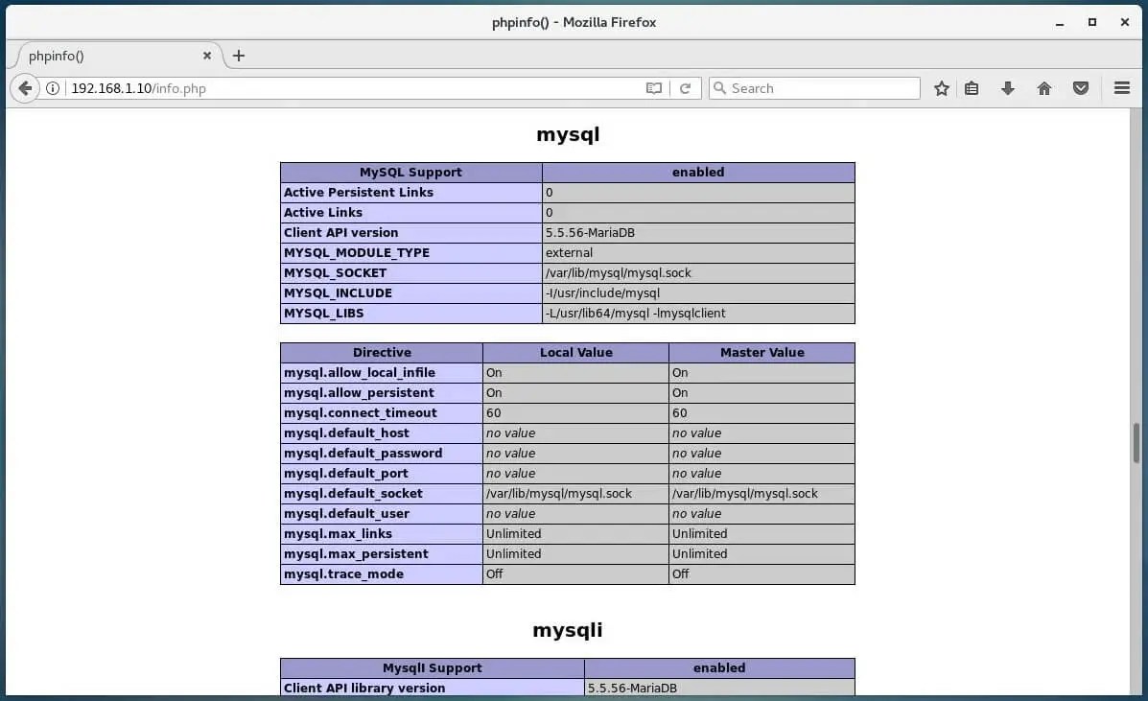Open the Firefox hamburger menu

(x=1121, y=88)
